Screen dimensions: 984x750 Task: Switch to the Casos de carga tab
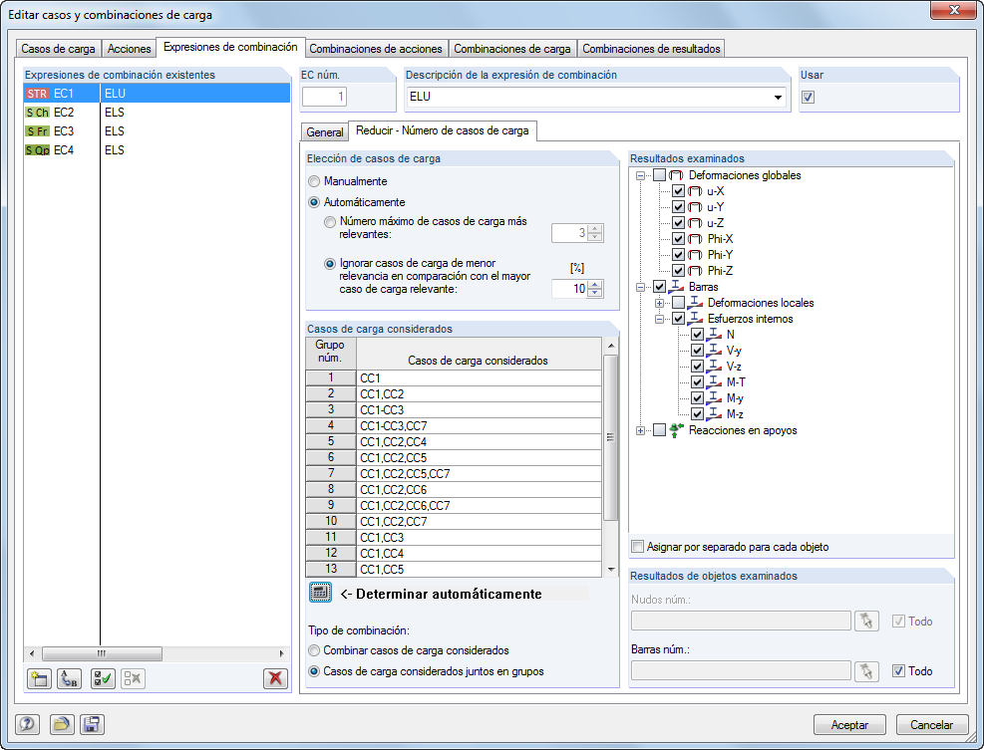(58, 48)
